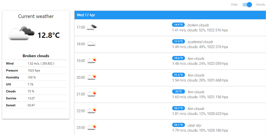Toggle the Daily/Hourly forecast switch
266x135 pixels.
click(x=247, y=5)
